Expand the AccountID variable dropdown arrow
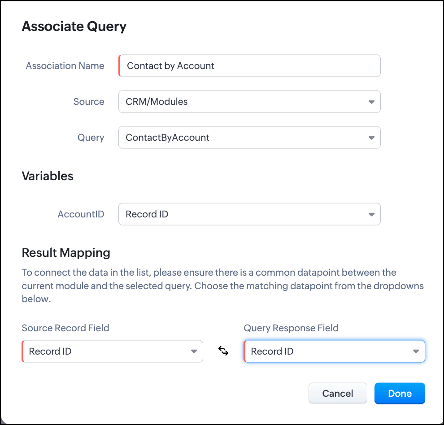 tap(371, 215)
